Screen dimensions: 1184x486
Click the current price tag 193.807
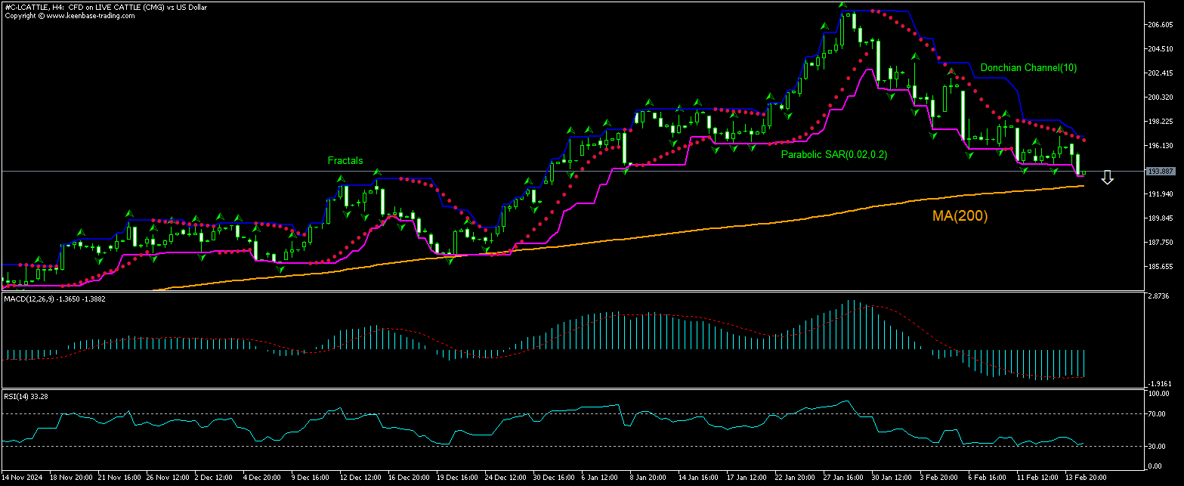point(1159,172)
